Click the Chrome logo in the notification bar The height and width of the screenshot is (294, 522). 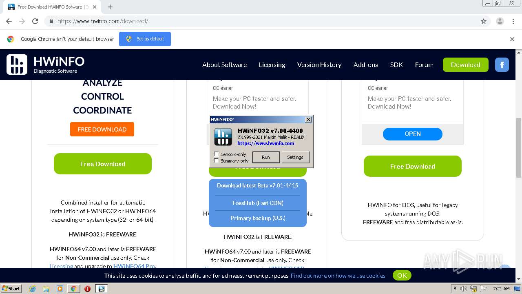pos(11,39)
